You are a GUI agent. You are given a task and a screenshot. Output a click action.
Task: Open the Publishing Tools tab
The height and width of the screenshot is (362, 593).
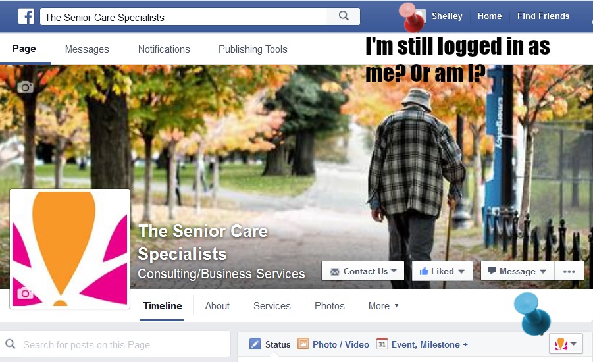point(253,49)
